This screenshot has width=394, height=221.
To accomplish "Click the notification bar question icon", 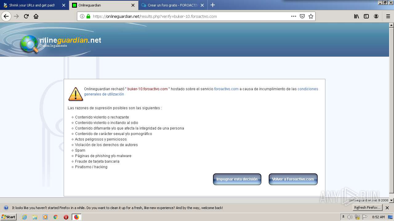I will 6,208.
